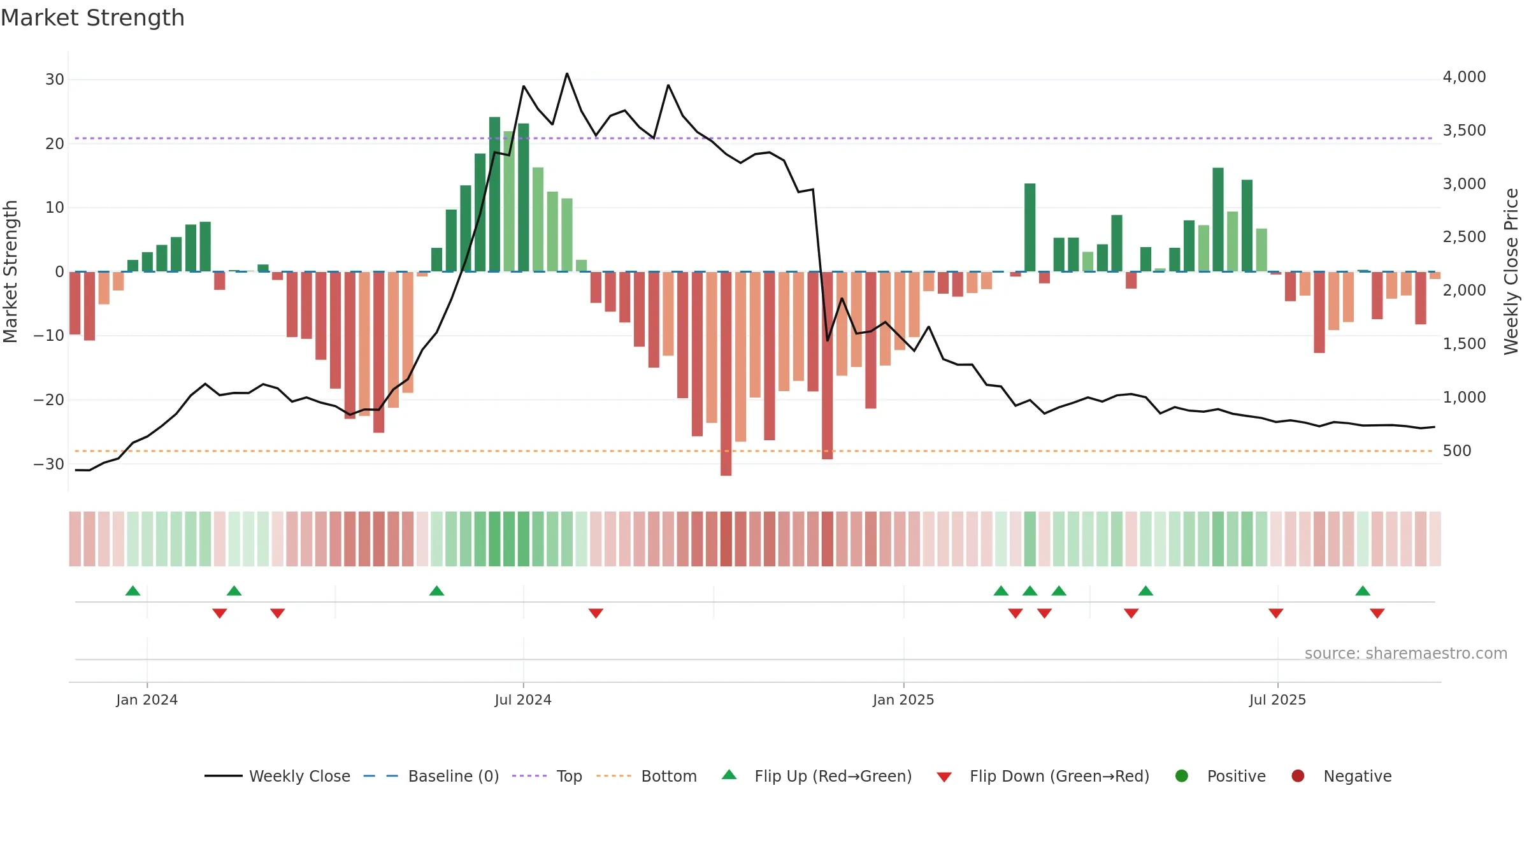Click the orange Bottom dotted threshold line

[x=755, y=451]
